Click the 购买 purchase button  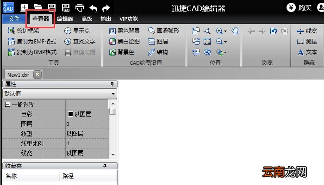point(299,8)
